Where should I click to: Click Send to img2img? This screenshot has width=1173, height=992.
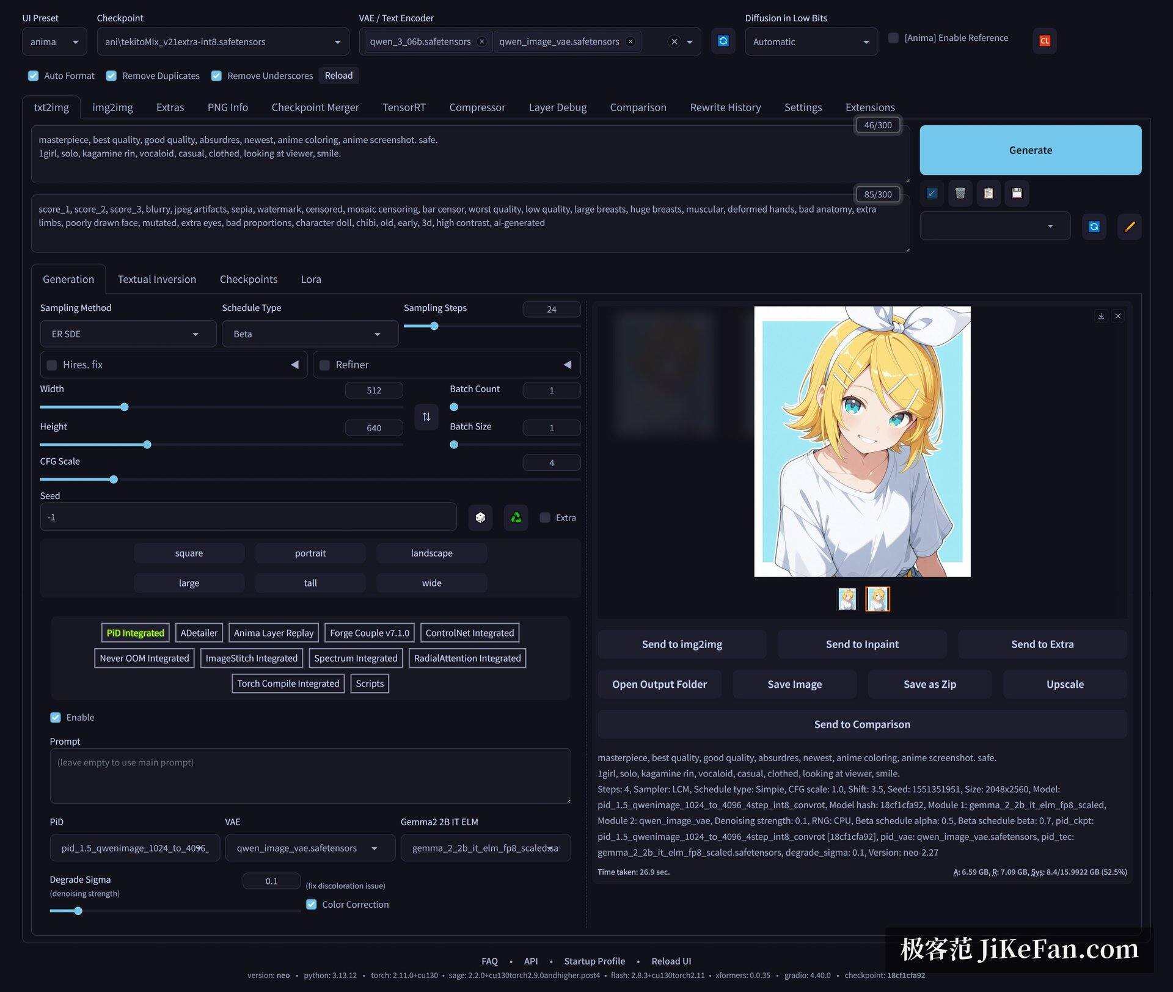[x=682, y=644]
